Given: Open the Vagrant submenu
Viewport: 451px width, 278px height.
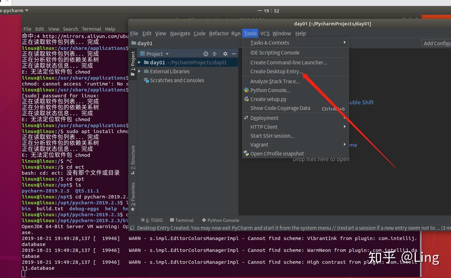Looking at the screenshot, I should [295, 145].
